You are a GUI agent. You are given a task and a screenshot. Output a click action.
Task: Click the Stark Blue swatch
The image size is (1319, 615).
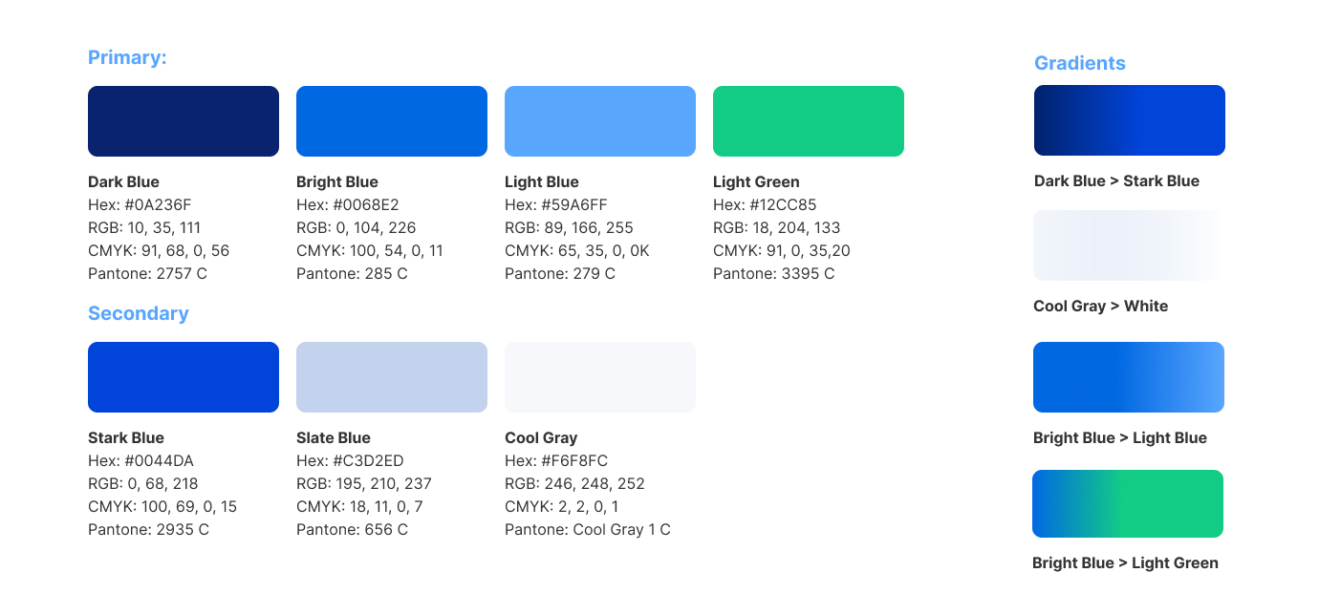[x=184, y=377]
